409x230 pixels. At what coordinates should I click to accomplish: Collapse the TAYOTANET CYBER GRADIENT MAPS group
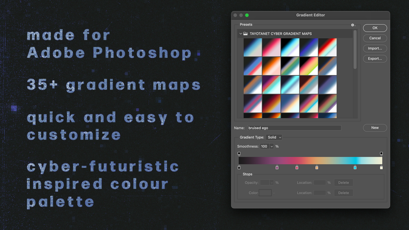click(x=241, y=34)
